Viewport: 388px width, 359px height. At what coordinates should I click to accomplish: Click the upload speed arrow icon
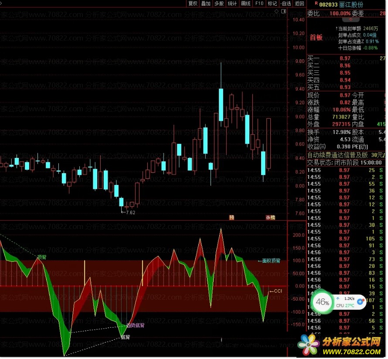(338, 299)
